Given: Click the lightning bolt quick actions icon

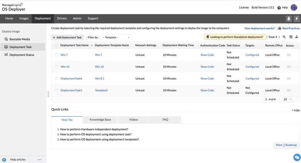Looking at the screenshot, I should (297, 19).
